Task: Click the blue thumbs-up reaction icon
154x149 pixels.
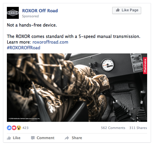Action: 9,128
